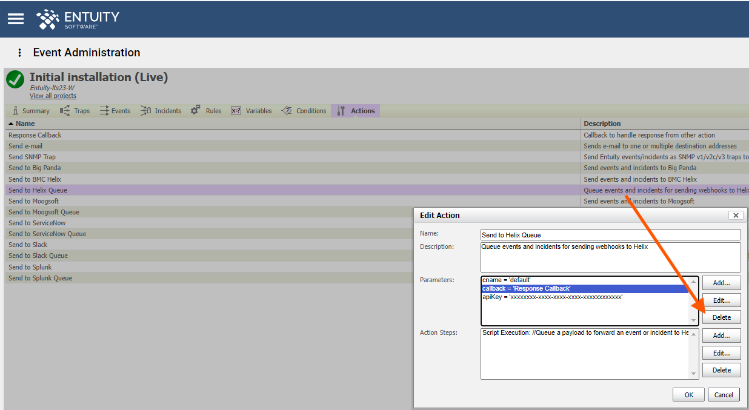Click Edit beside Parameters list

[722, 300]
